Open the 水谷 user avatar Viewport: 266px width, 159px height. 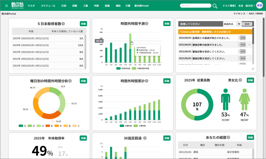[x=259, y=5]
